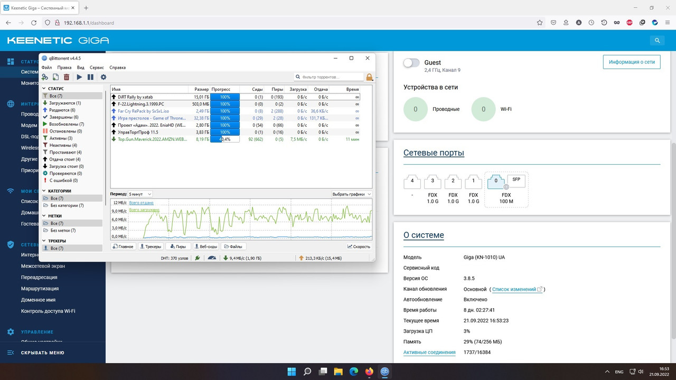The image size is (676, 380).
Task: Click the Adblock Plus ABP extension icon
Action: click(x=630, y=23)
